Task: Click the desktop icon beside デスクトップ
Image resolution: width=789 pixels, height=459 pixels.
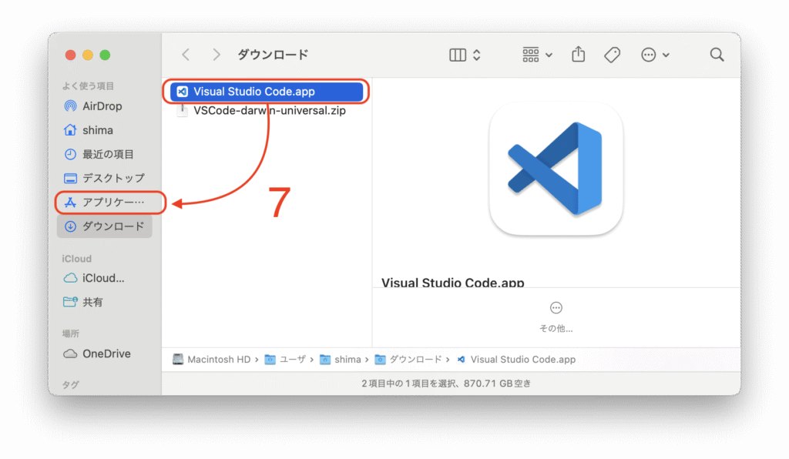Action: pyautogui.click(x=70, y=179)
